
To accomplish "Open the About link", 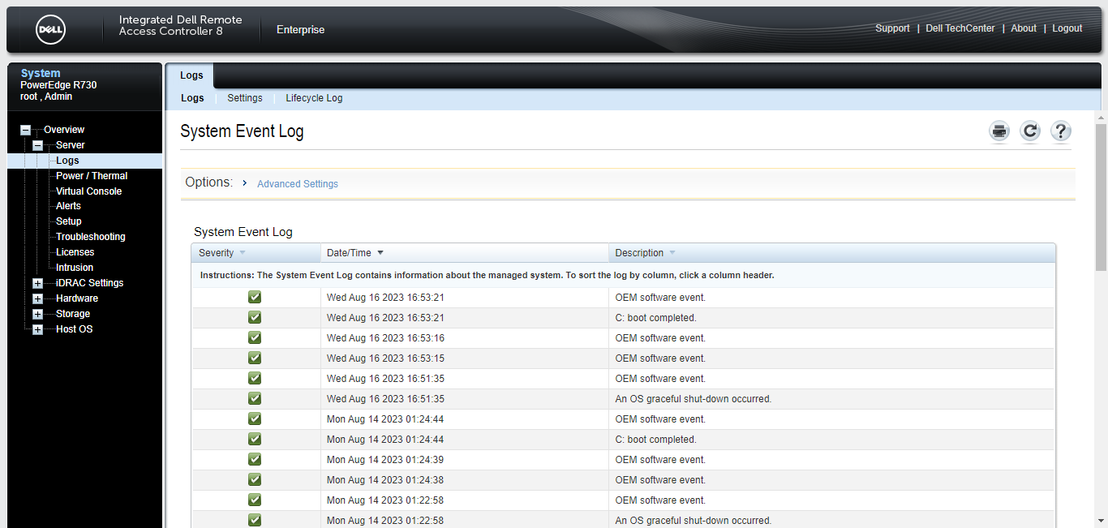I will click(x=1024, y=28).
